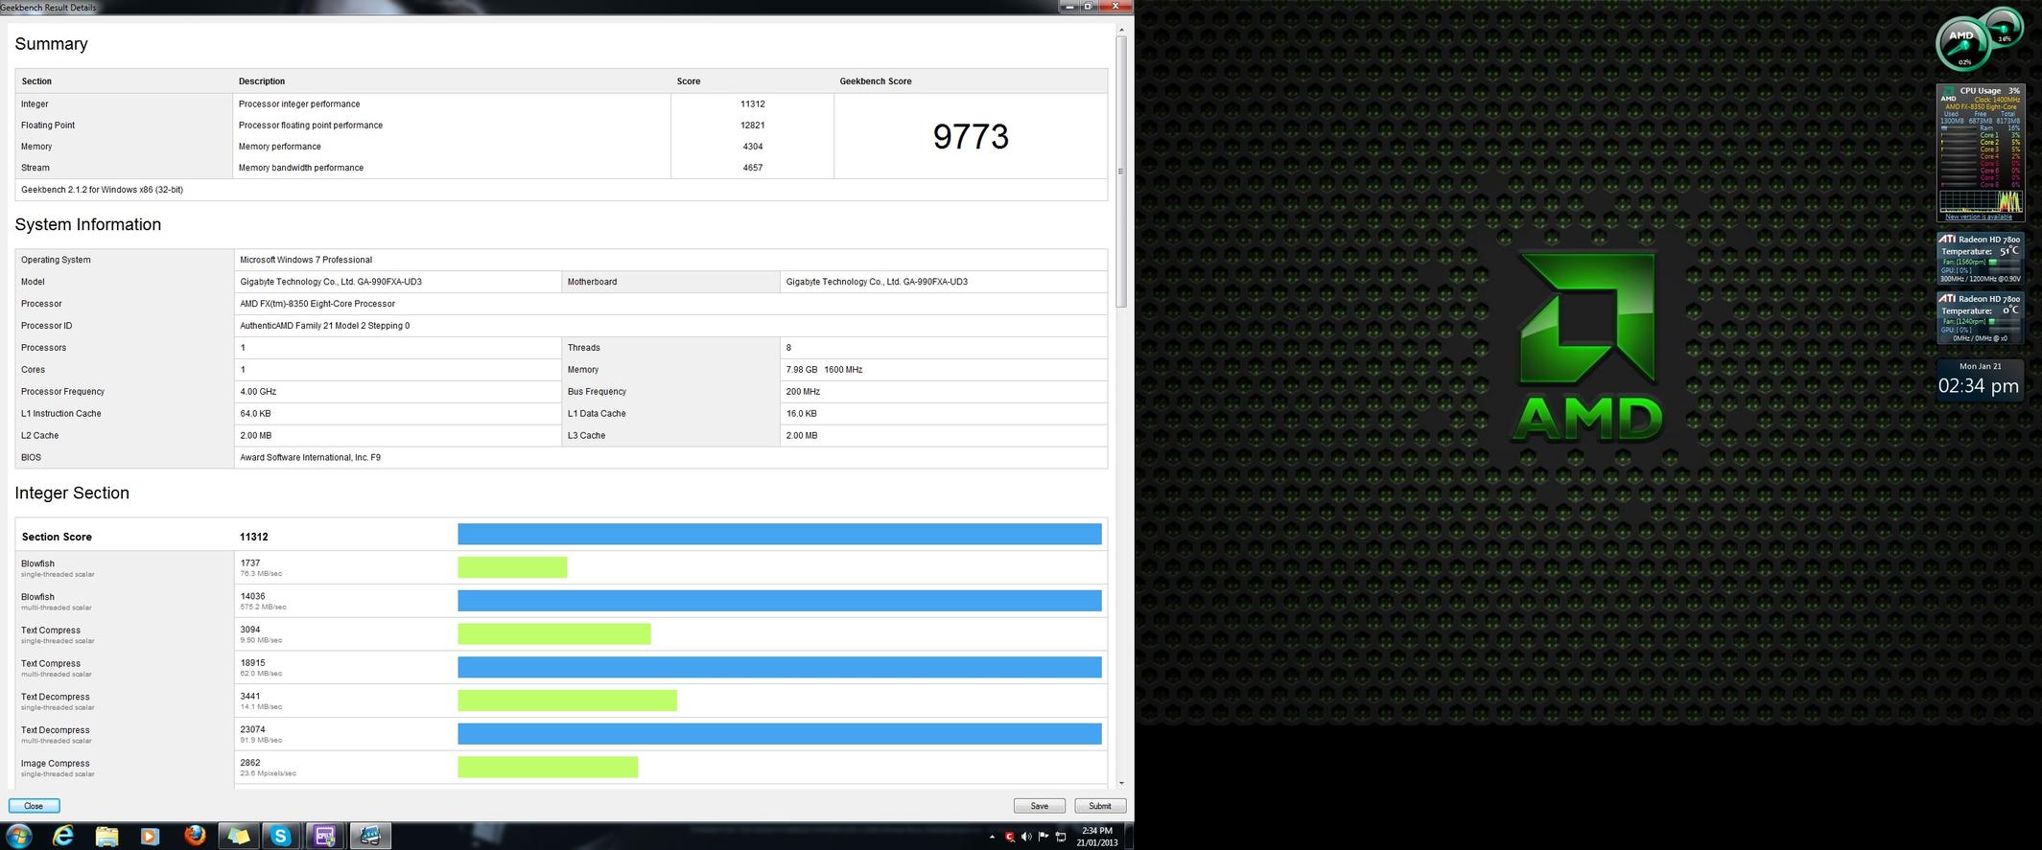Select the Geekbench taskbar icon
Viewport: 2042px width, 850px height.
369,836
